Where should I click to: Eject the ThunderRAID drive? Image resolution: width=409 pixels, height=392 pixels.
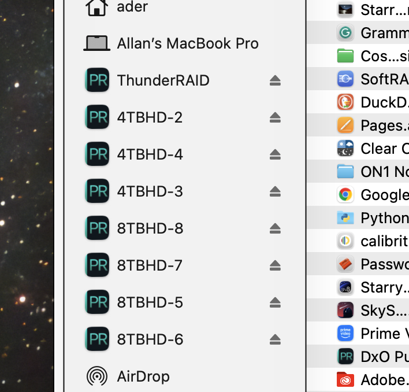(x=275, y=81)
